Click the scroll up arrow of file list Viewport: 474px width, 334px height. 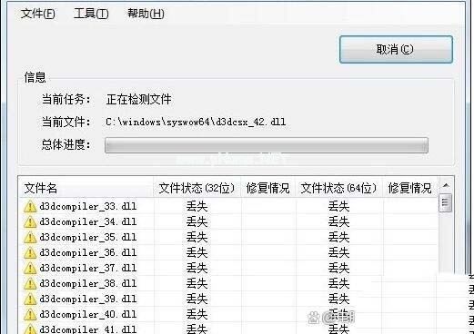coord(446,185)
